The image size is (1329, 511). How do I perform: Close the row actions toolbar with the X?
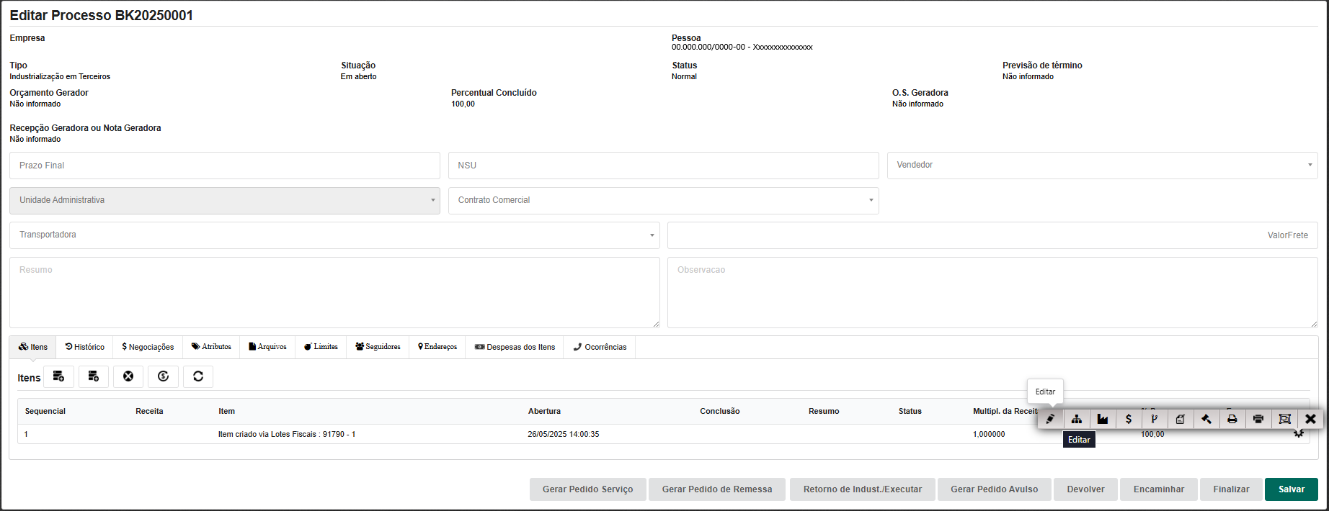[x=1310, y=419]
